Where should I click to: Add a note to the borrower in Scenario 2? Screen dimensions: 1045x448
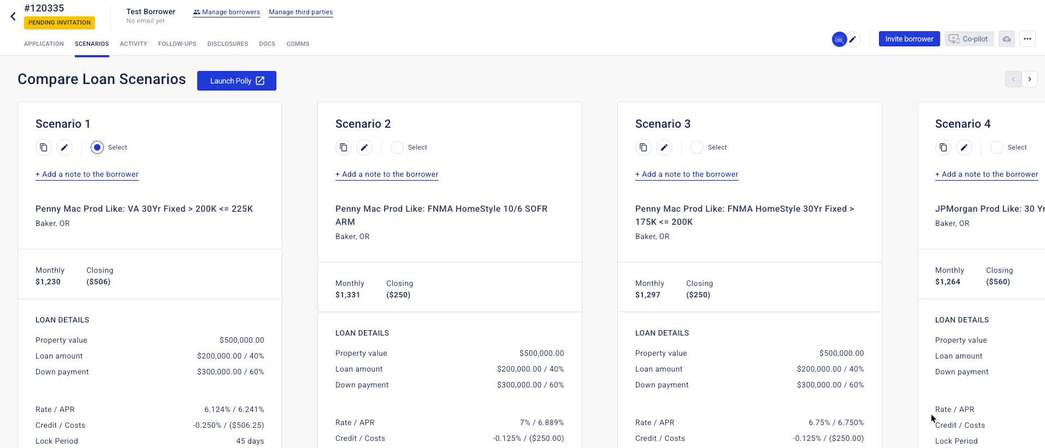(387, 175)
